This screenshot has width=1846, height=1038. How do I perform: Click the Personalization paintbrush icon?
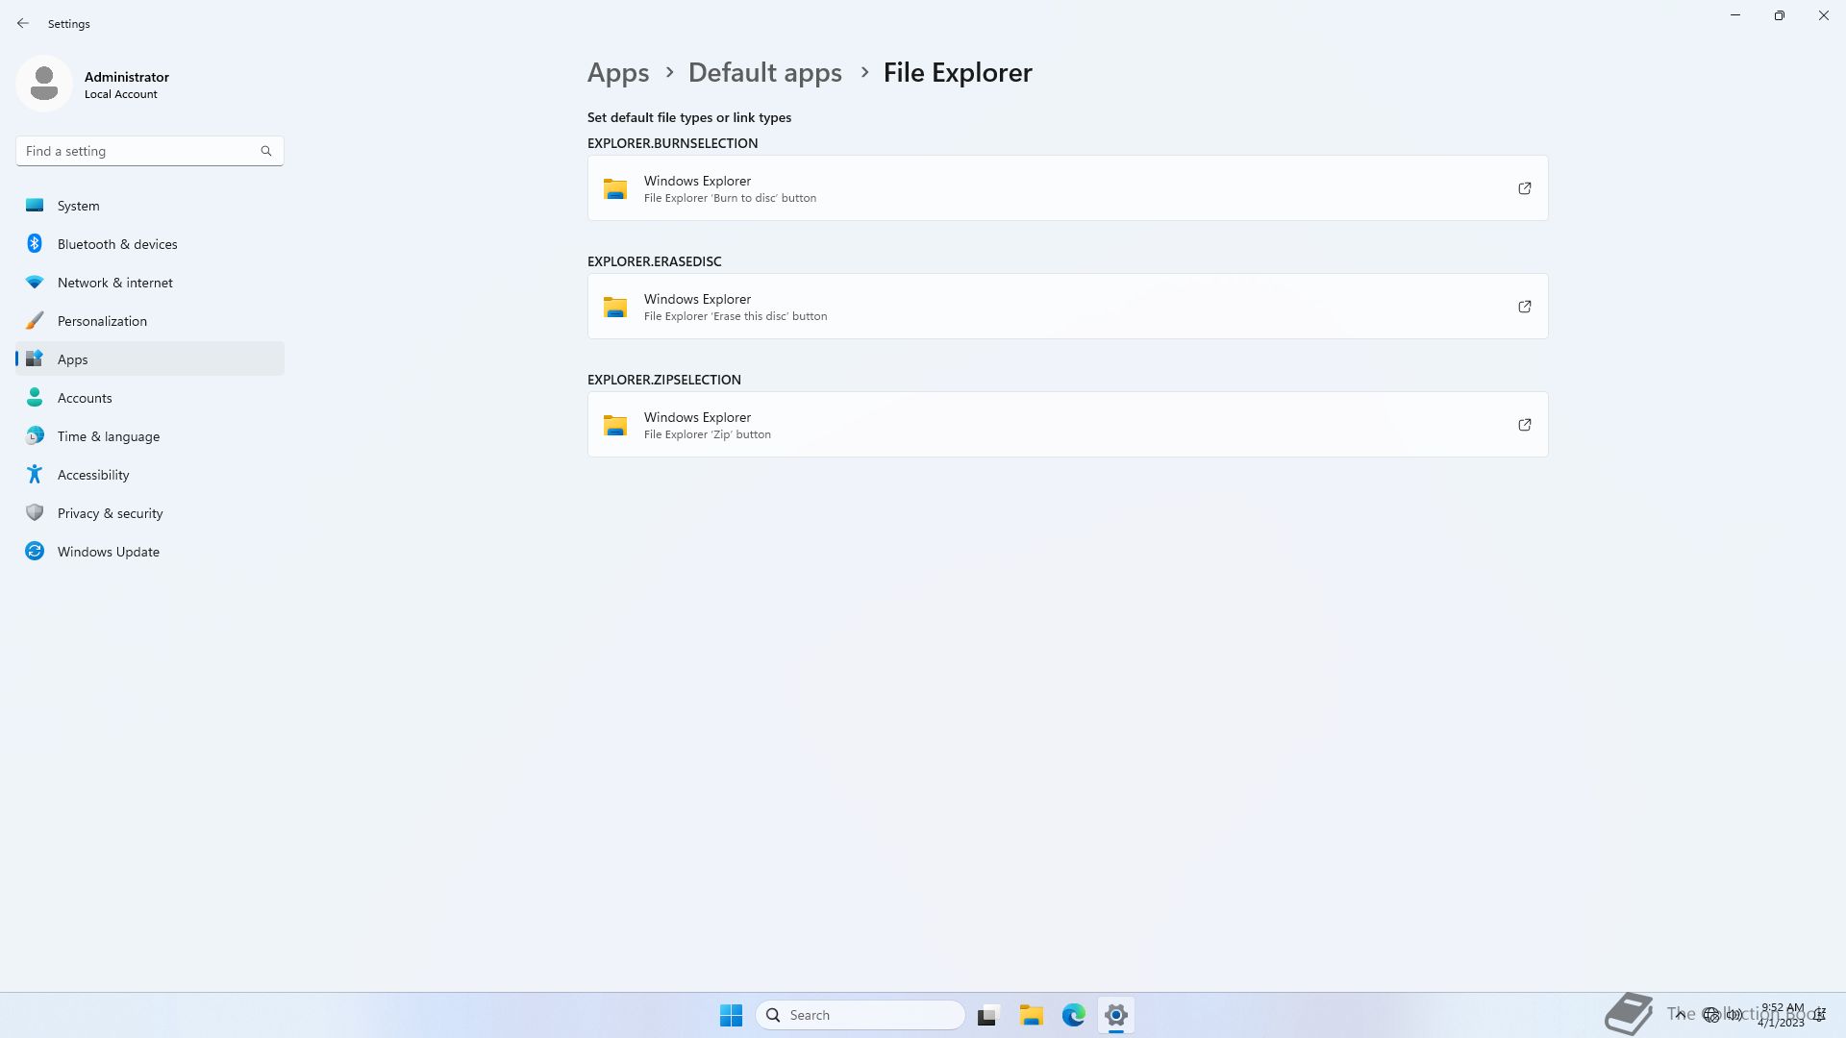pyautogui.click(x=35, y=321)
